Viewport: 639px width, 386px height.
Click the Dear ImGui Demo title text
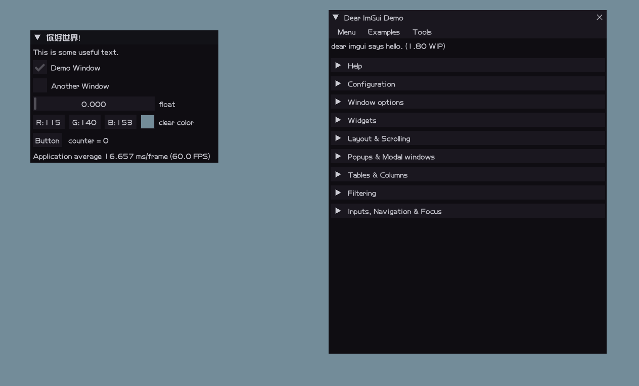pos(374,18)
